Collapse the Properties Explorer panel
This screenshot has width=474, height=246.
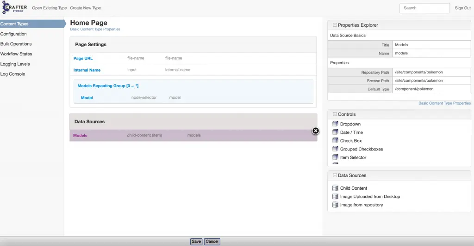335,25
